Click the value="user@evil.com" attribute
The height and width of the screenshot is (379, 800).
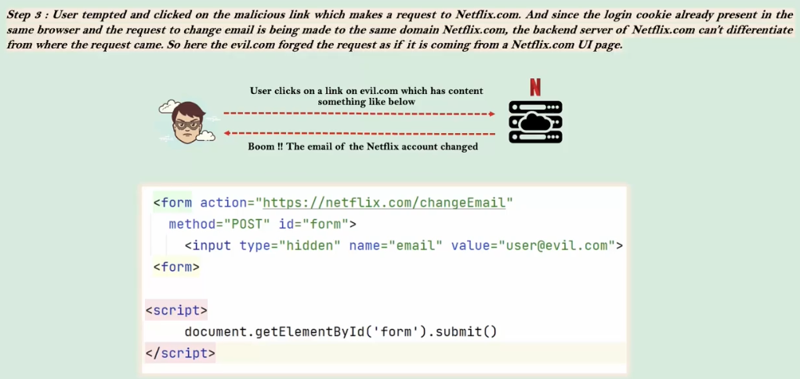(533, 245)
